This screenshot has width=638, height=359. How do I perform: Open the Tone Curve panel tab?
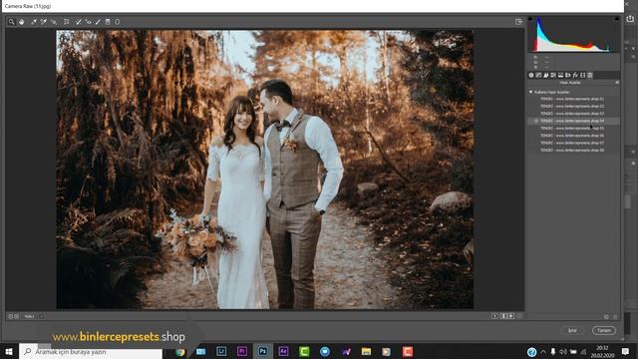point(538,76)
